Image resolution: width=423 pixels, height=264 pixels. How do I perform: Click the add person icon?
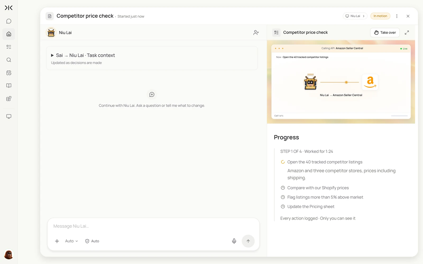256,32
